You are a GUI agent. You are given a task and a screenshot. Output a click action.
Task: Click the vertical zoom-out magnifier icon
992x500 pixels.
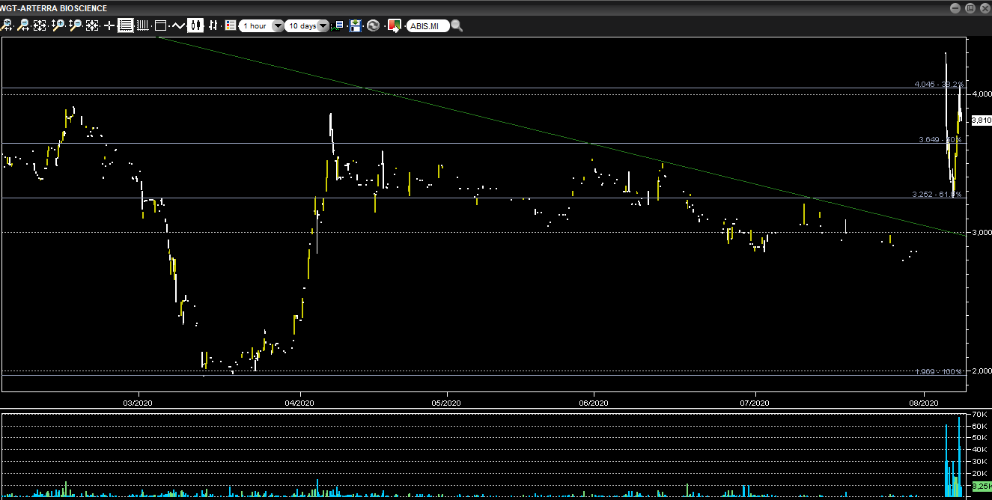pos(75,25)
